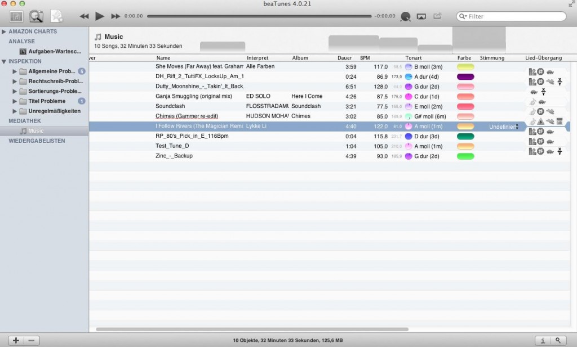The height and width of the screenshot is (347, 577).
Task: Click the volume knob in the toolbar
Action: 405,16
